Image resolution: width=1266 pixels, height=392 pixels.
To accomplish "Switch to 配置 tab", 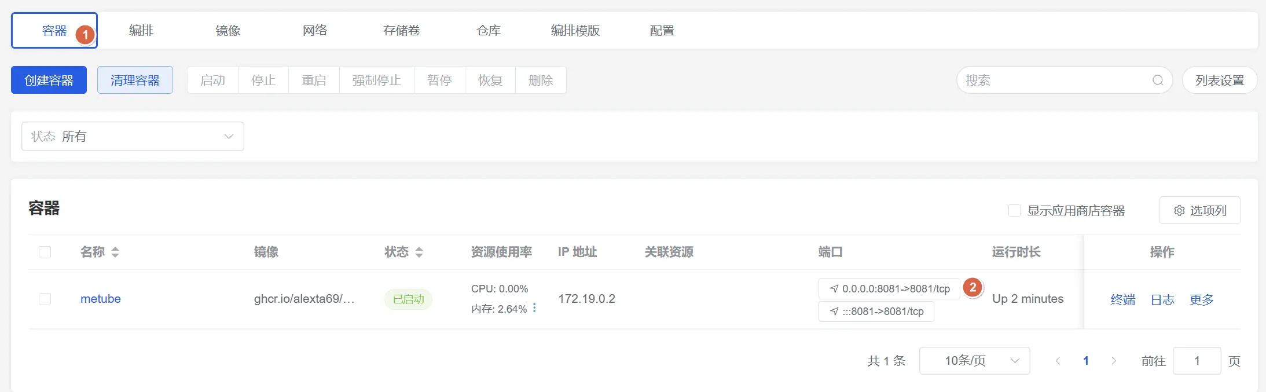I will coord(662,31).
